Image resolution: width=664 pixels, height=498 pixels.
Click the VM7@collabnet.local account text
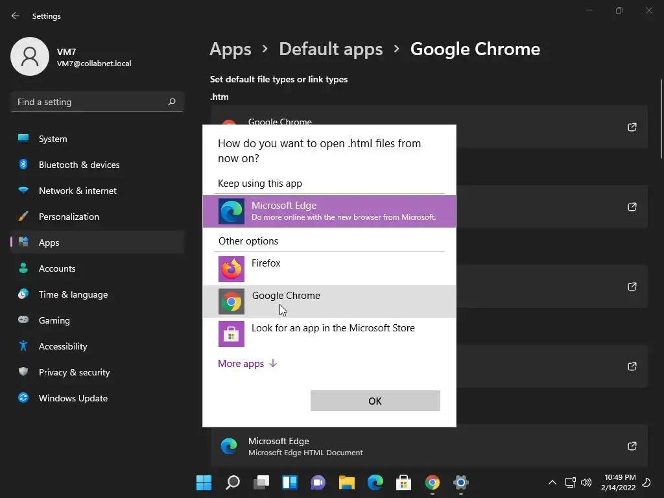click(x=94, y=64)
